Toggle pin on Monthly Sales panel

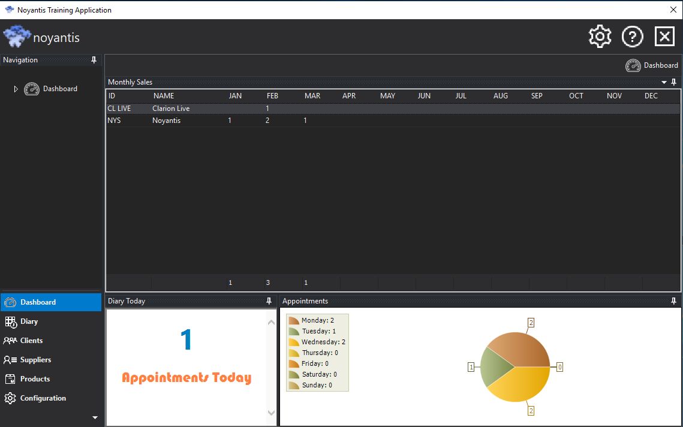point(673,82)
